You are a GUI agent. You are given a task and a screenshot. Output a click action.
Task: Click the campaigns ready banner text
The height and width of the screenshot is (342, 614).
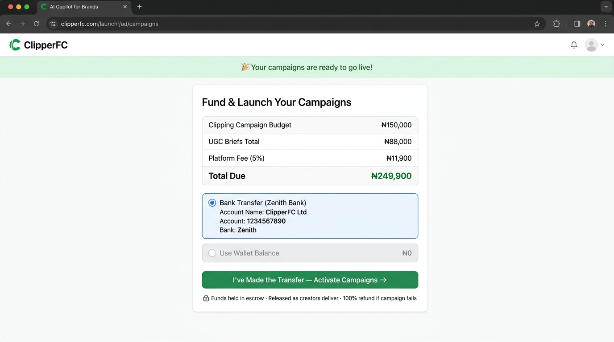[x=311, y=67]
